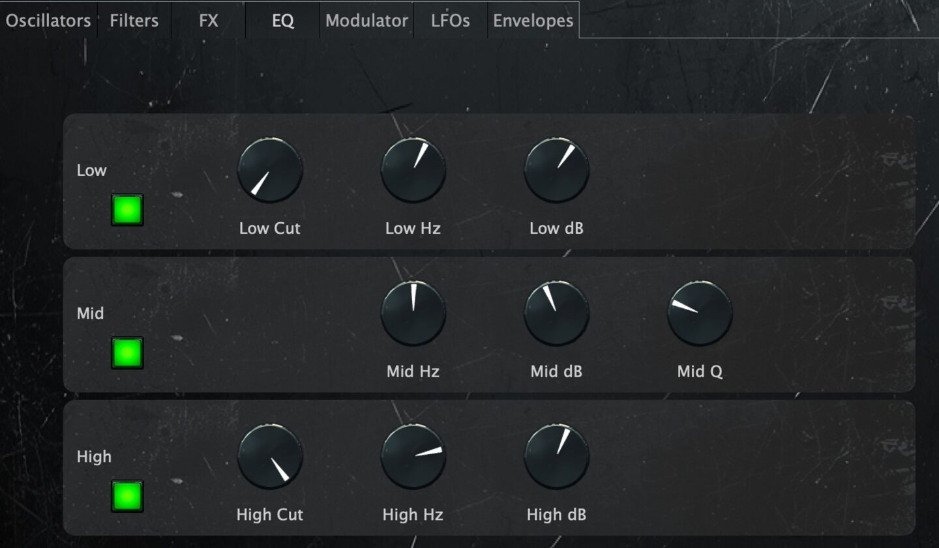Click the "Low Cut" label text
Screen dimensions: 939x548
click(270, 228)
